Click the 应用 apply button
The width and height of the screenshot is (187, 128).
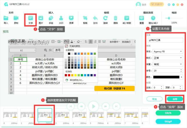click(175, 99)
